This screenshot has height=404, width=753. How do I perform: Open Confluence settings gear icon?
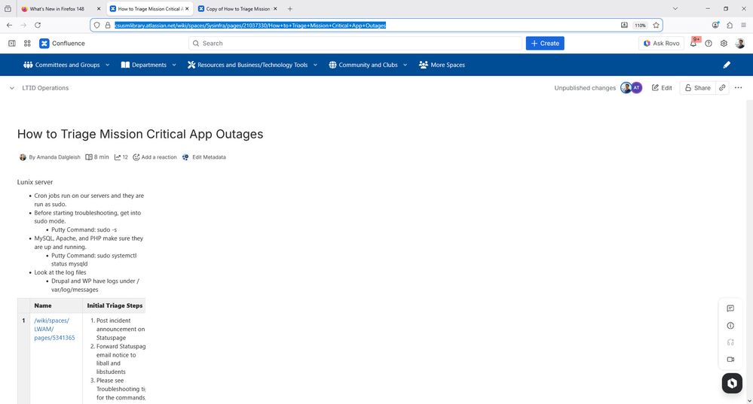(724, 43)
